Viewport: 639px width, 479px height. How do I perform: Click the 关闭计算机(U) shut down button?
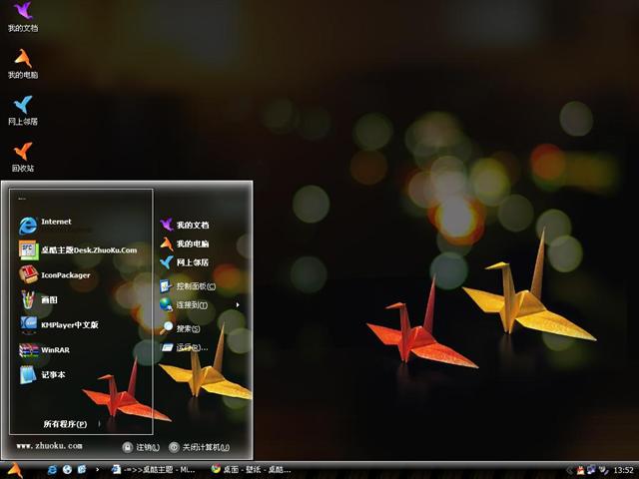(200, 447)
